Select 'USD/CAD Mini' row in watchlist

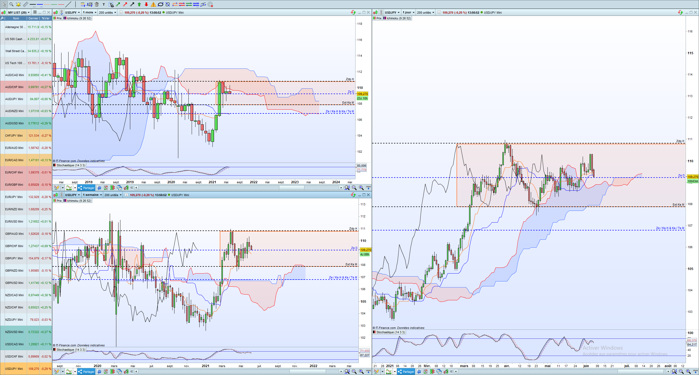[26, 344]
